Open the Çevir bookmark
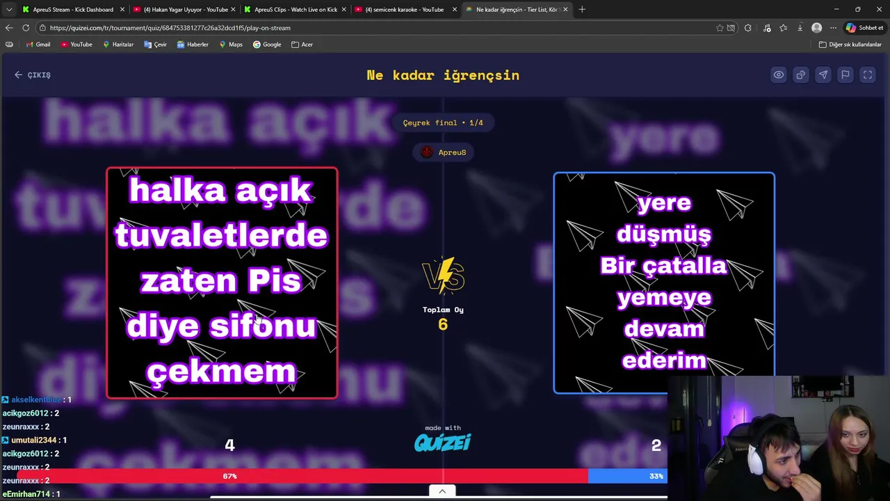890x501 pixels. [155, 45]
